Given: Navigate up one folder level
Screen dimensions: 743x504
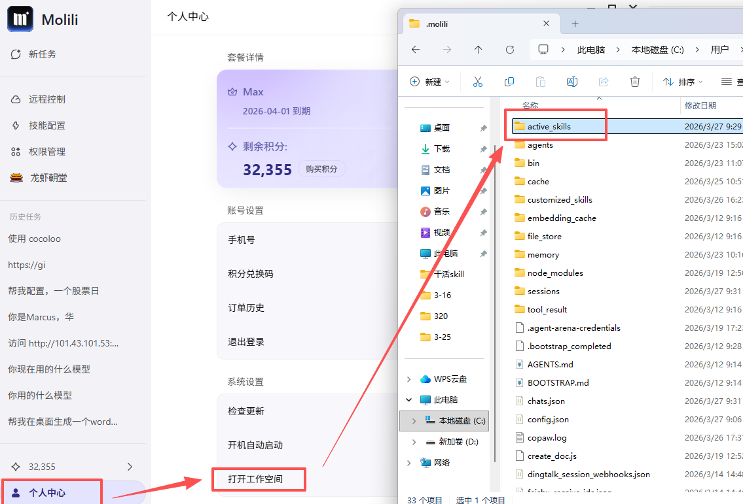Looking at the screenshot, I should point(479,50).
